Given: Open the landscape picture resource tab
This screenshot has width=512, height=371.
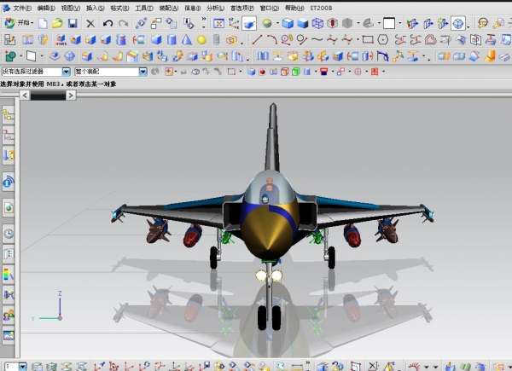Looking at the screenshot, I should 9,335.
